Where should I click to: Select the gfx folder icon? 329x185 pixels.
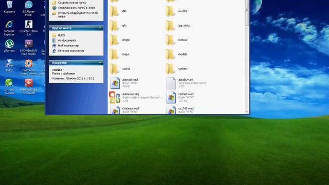(x=115, y=26)
